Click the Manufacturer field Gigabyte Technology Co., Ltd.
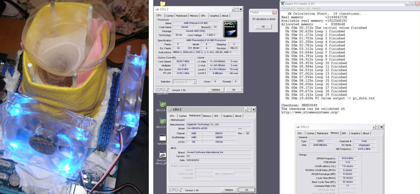This screenshot has height=194, width=420. (x=219, y=124)
